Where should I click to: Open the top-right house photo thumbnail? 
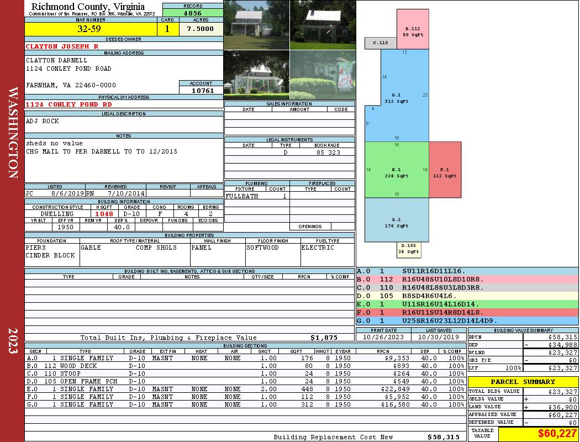(323, 25)
